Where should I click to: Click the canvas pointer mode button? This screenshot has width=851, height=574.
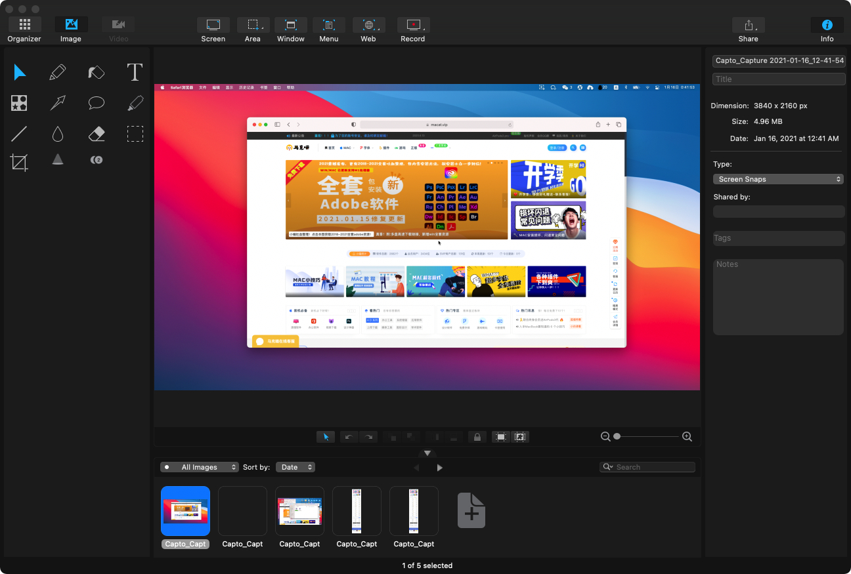click(x=326, y=437)
